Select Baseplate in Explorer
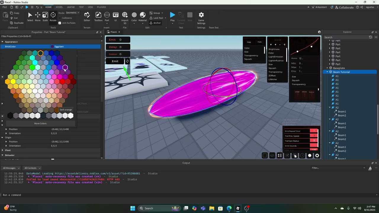 (339, 68)
